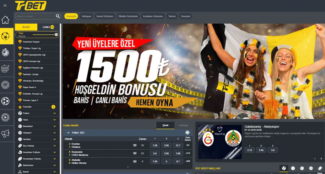Select baseball icon in Üst Düzey Maçları
This screenshot has width=325, height=174.
point(293,168)
